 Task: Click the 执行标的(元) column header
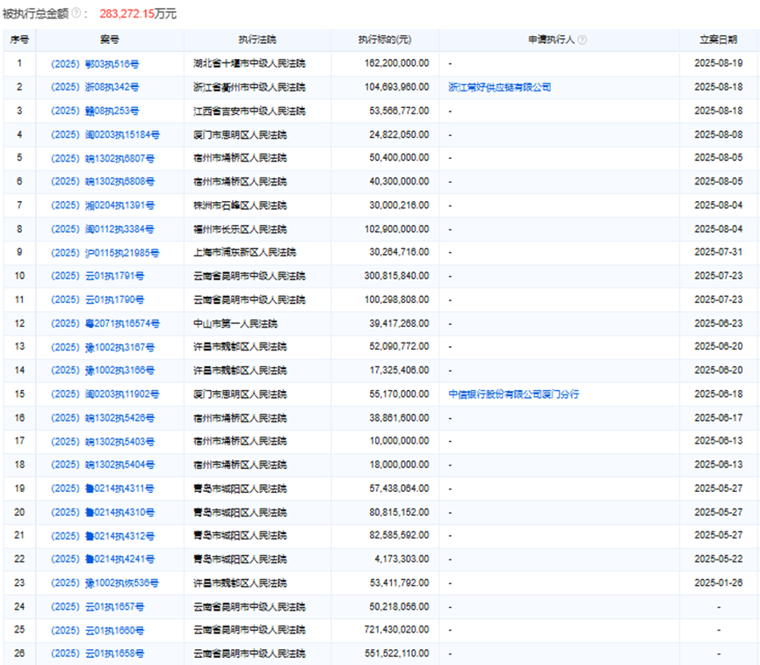(385, 40)
